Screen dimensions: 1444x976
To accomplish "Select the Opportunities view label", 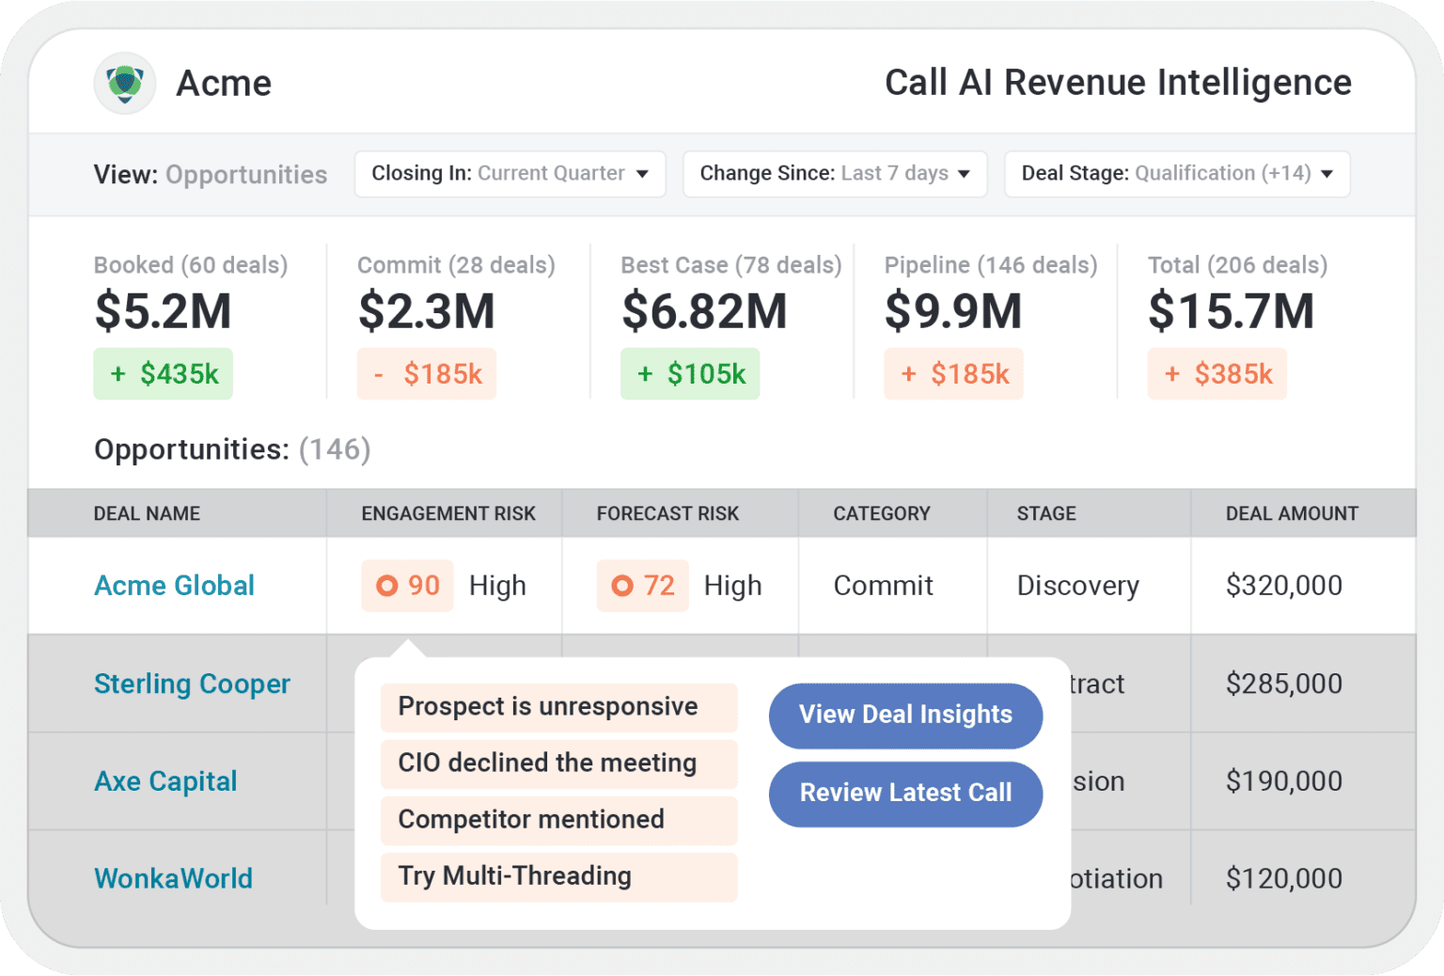I will 246,174.
